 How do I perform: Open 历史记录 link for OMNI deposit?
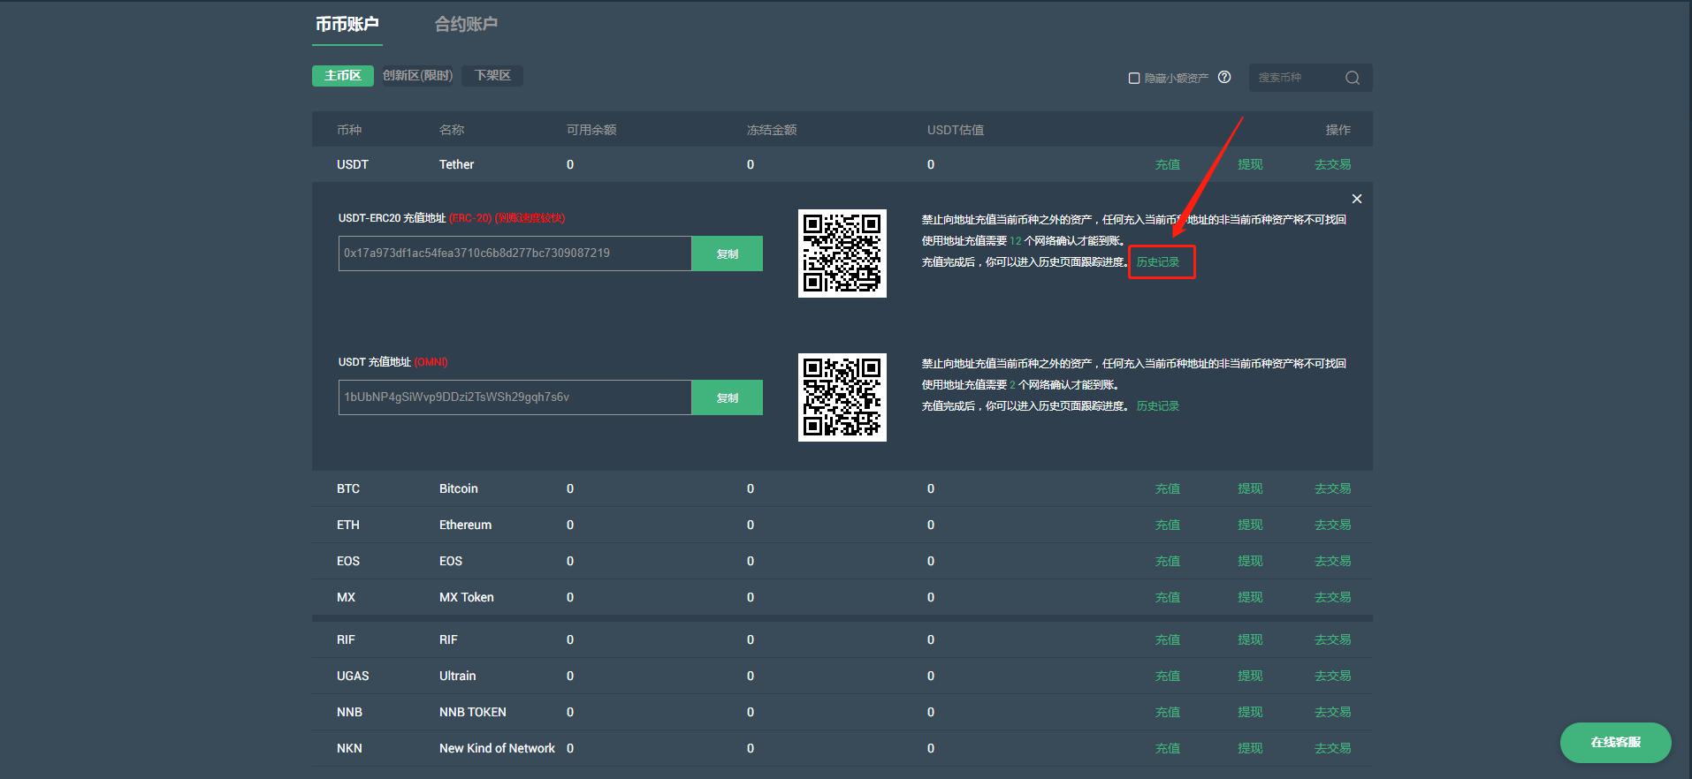1158,406
